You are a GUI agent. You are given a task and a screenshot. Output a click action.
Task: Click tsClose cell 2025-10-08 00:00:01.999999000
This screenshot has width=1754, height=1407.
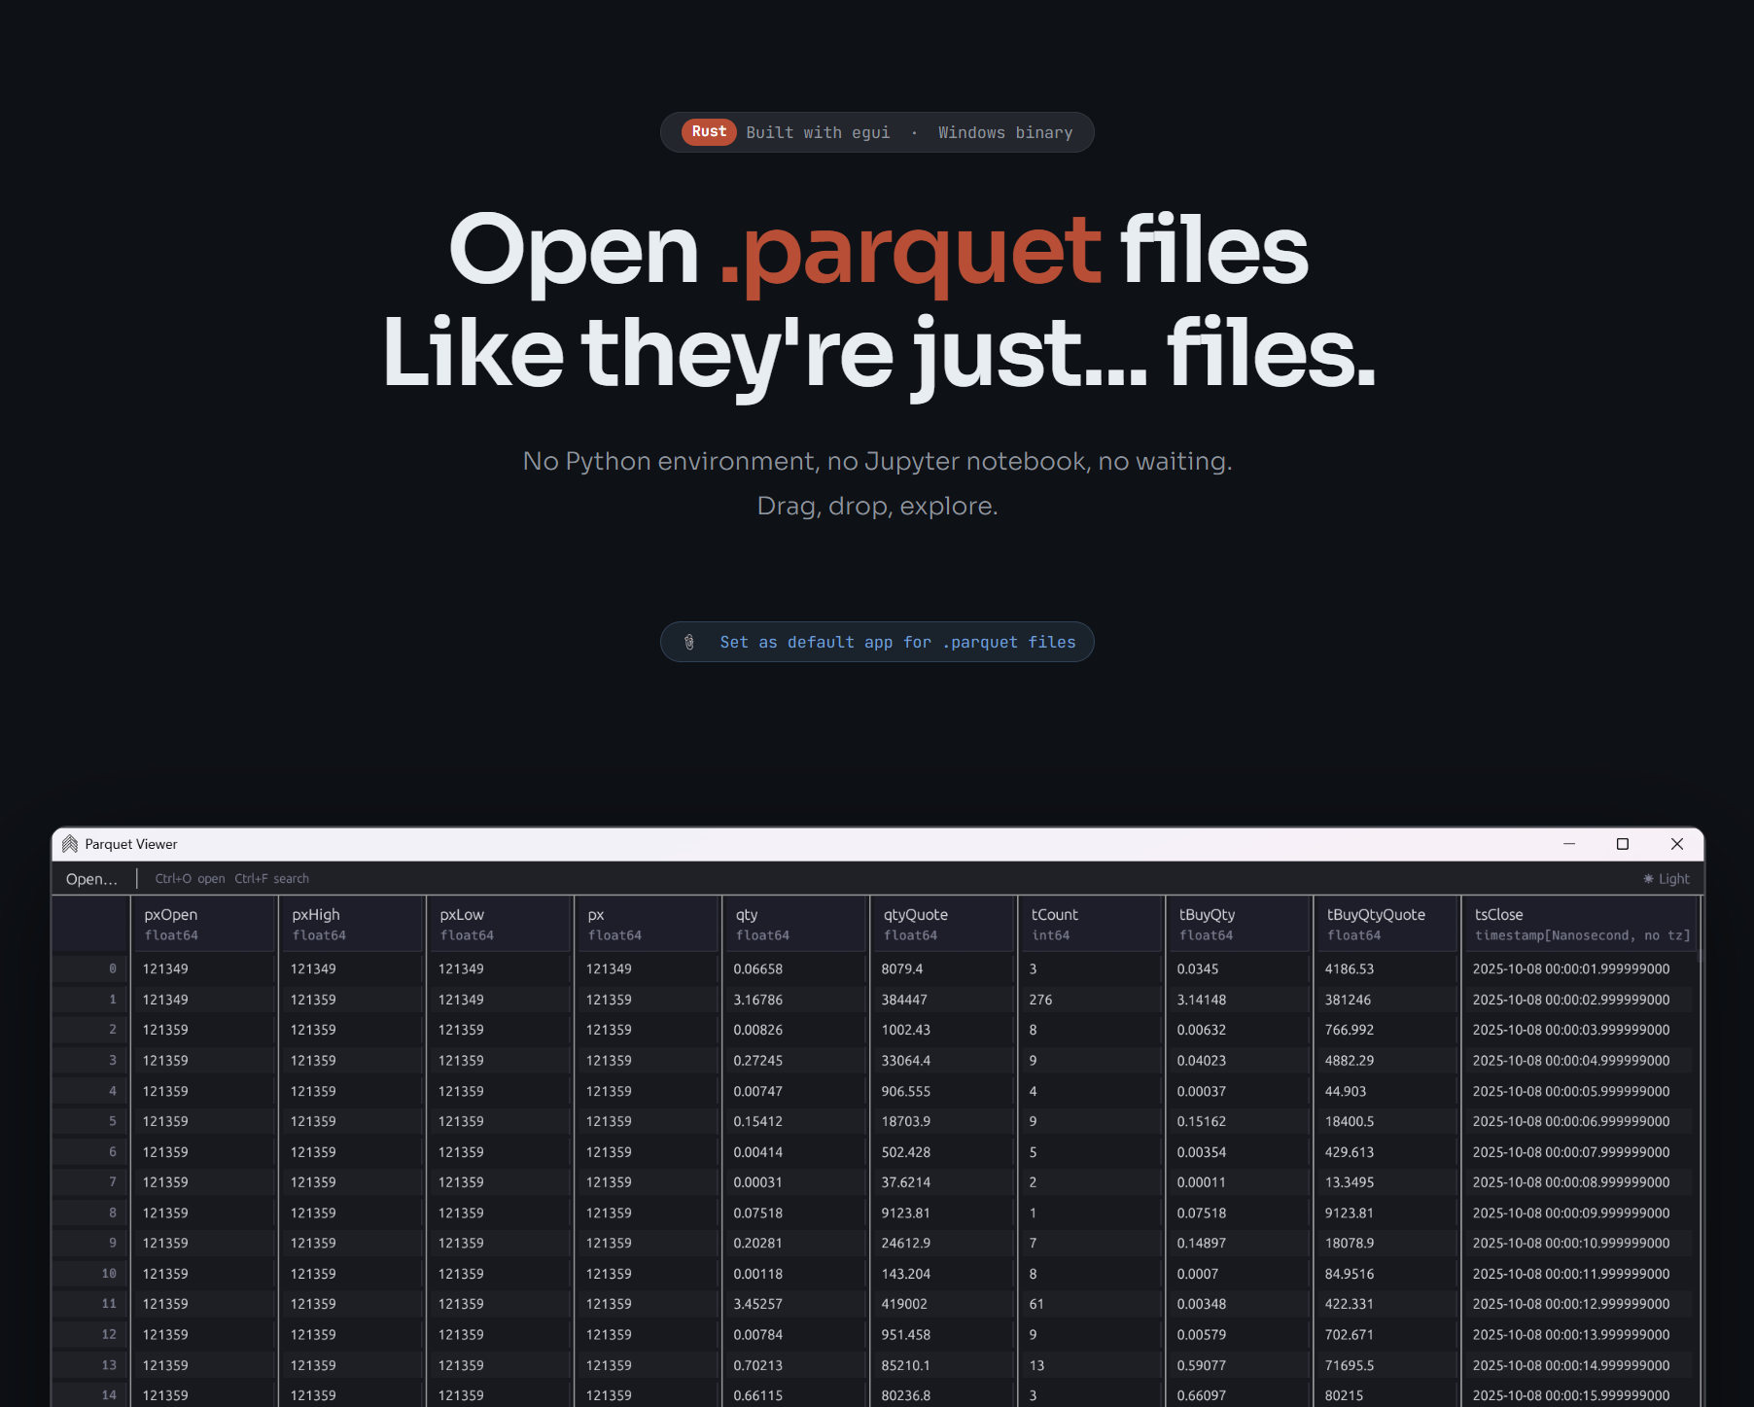[x=1571, y=969]
